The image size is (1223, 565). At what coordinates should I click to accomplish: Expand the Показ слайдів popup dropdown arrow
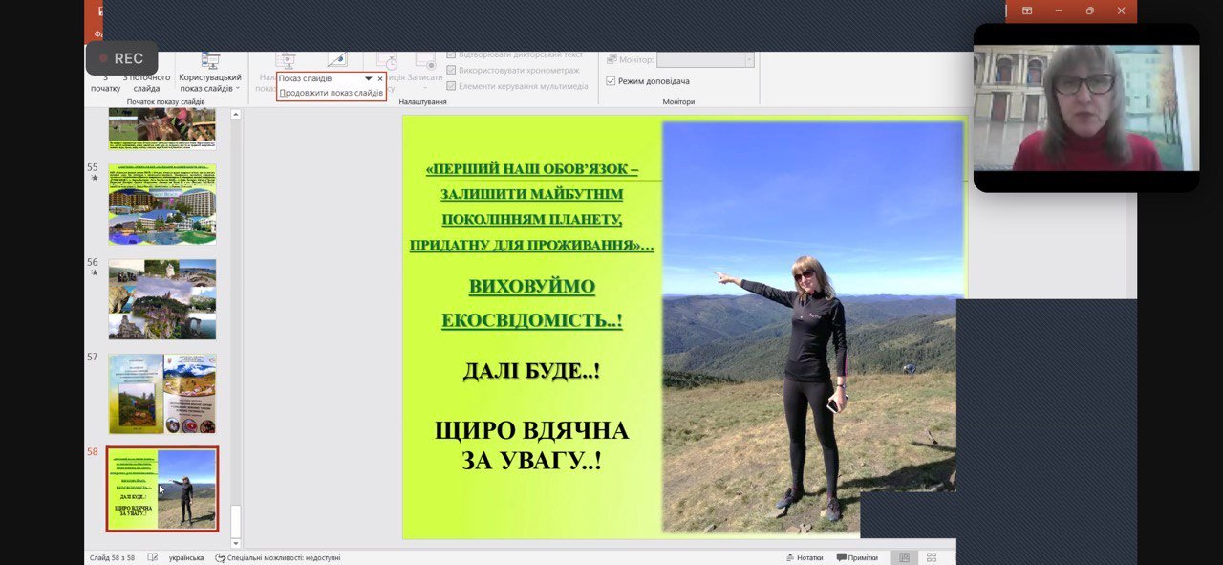369,78
